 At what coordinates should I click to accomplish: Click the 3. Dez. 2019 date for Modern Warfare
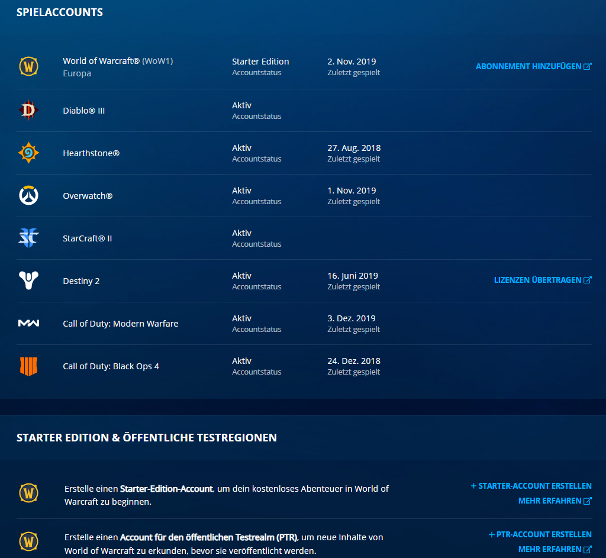pyautogui.click(x=352, y=318)
